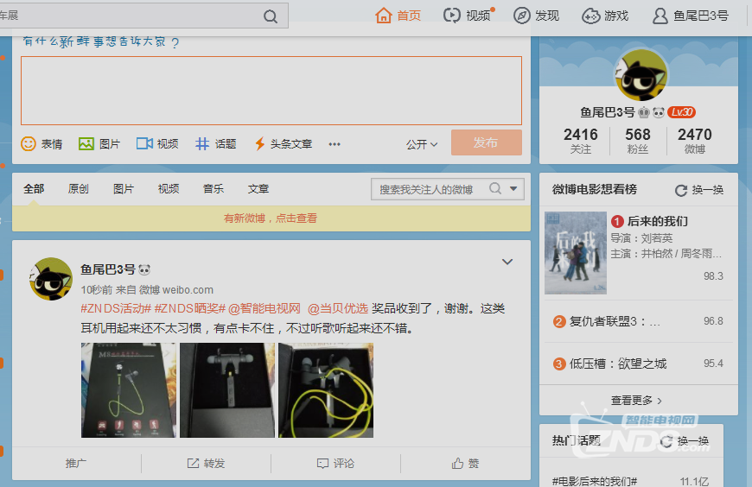
Task: Open 发现 discover in top navigation
Action: pyautogui.click(x=536, y=16)
